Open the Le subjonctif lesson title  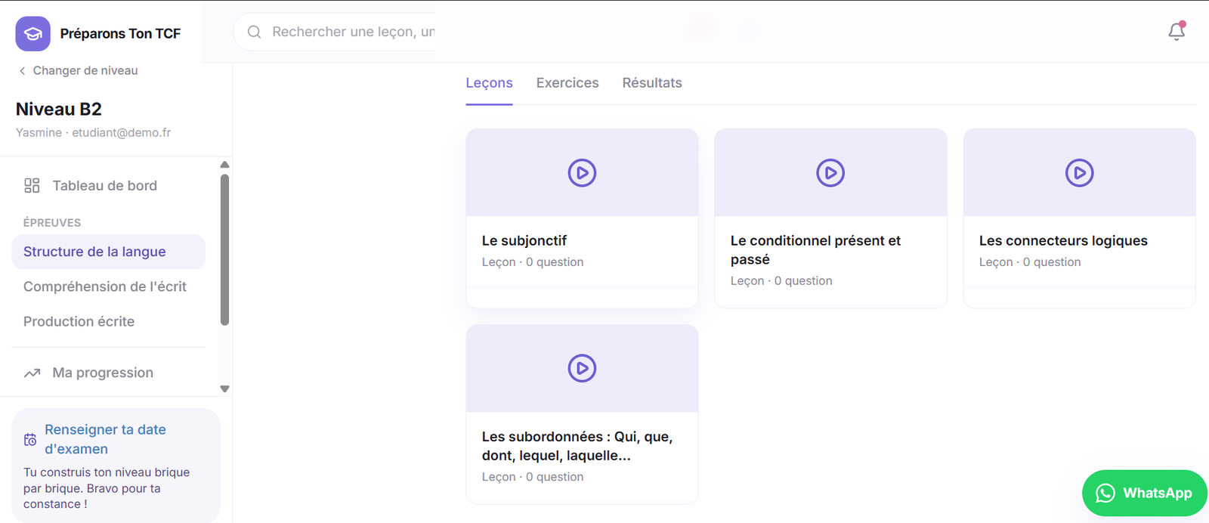(x=524, y=241)
